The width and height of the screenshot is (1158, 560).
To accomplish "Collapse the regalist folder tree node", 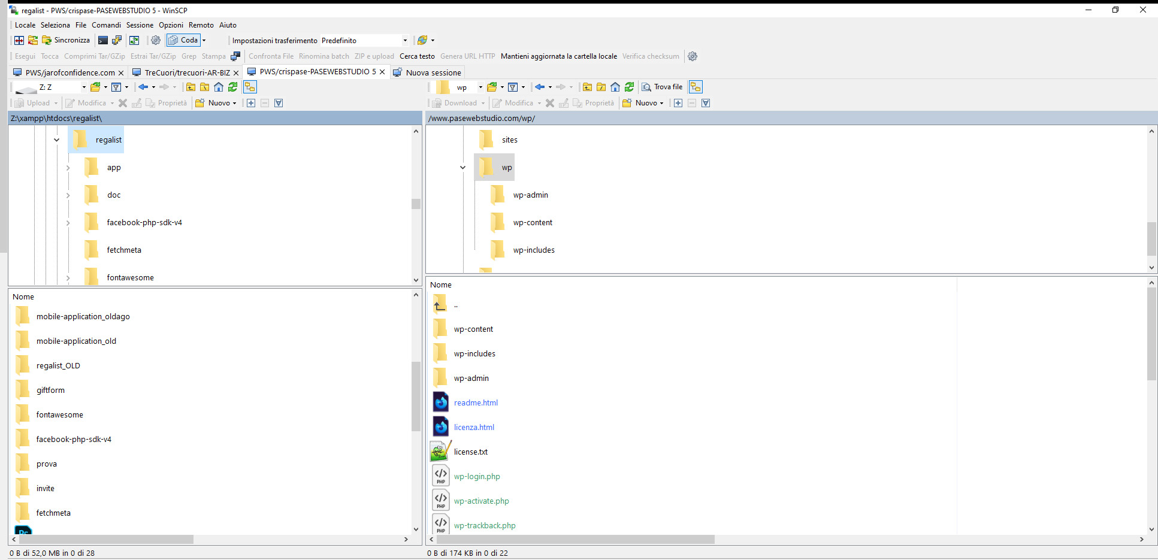I will (57, 140).
